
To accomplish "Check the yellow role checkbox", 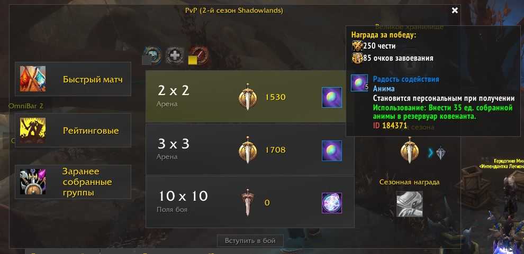I will point(192,60).
